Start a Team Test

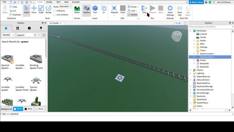click(180, 11)
